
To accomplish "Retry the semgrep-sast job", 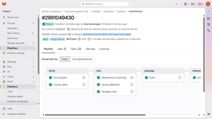I will pos(132,92).
